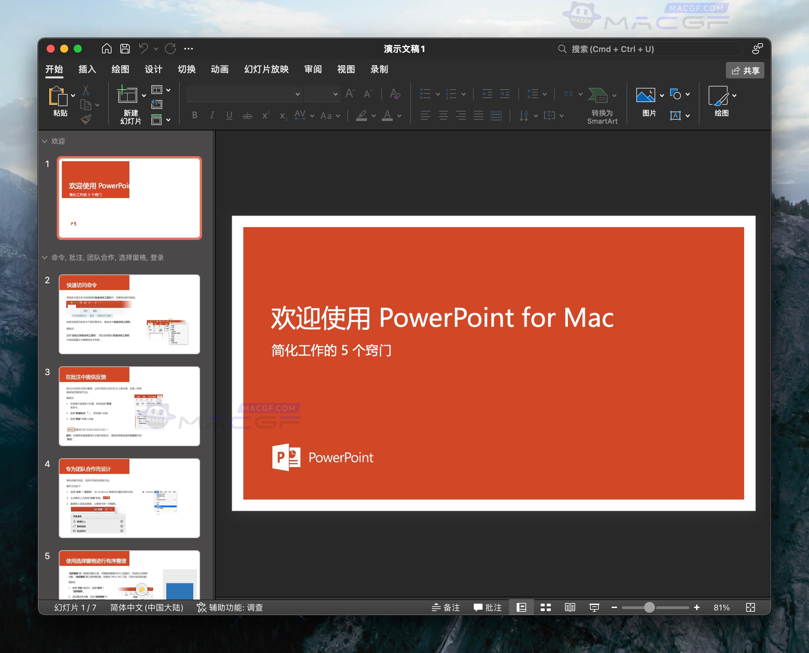Toggle underline formatting

click(x=229, y=116)
